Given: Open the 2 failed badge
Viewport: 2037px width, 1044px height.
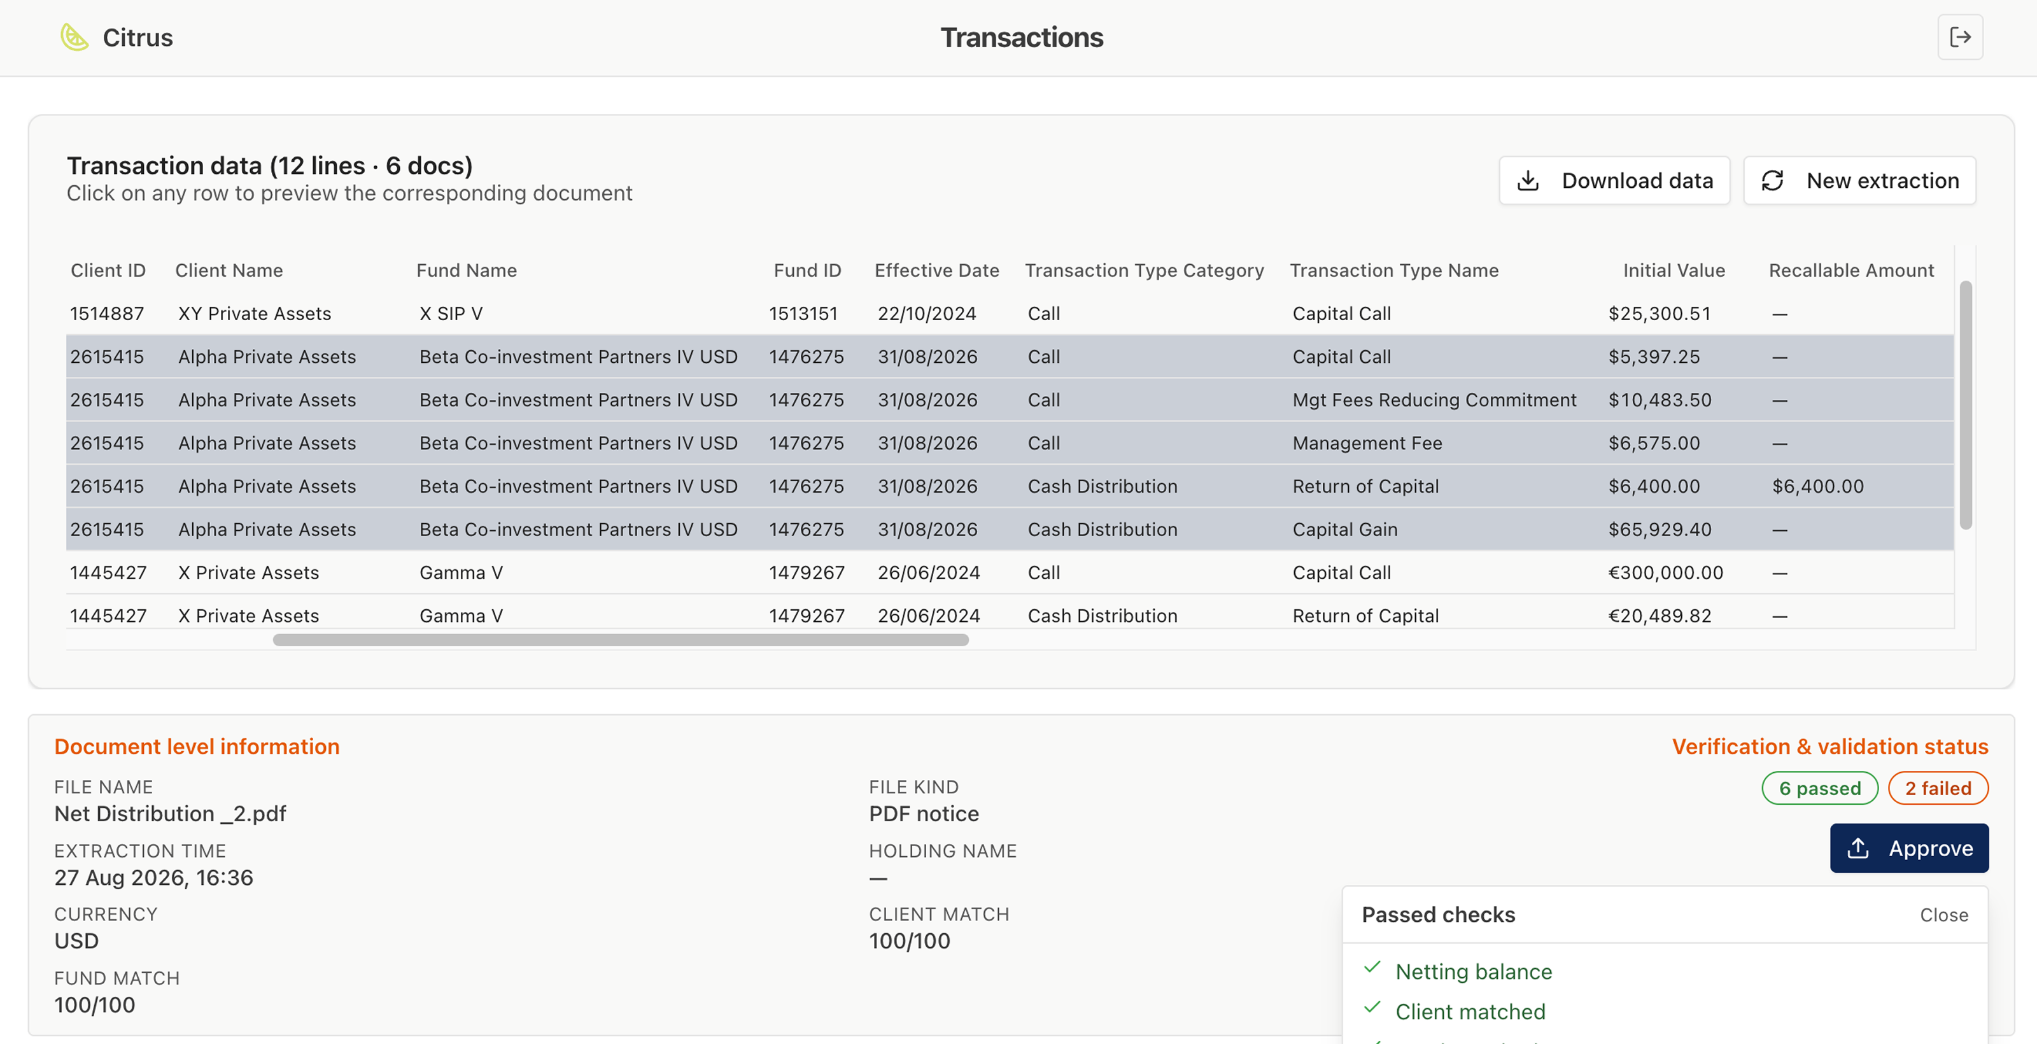Looking at the screenshot, I should click(1937, 787).
